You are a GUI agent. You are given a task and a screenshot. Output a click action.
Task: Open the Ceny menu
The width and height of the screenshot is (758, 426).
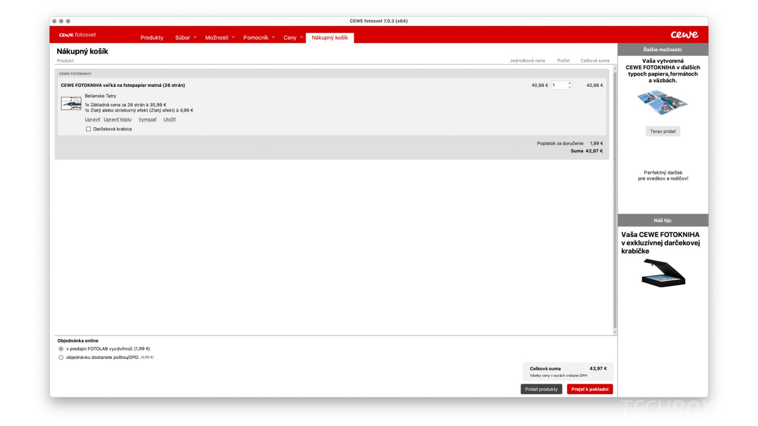[290, 37]
